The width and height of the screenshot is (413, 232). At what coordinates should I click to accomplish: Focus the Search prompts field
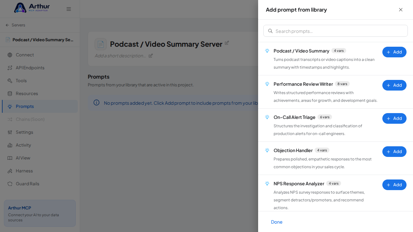pos(336,31)
